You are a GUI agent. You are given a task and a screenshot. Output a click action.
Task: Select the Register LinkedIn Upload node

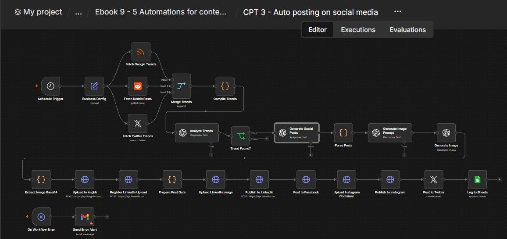129,179
